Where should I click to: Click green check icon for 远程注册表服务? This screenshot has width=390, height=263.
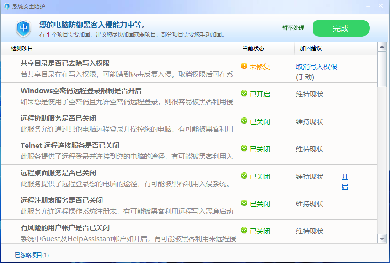(x=244, y=203)
